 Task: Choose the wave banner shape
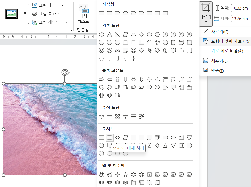149,183
